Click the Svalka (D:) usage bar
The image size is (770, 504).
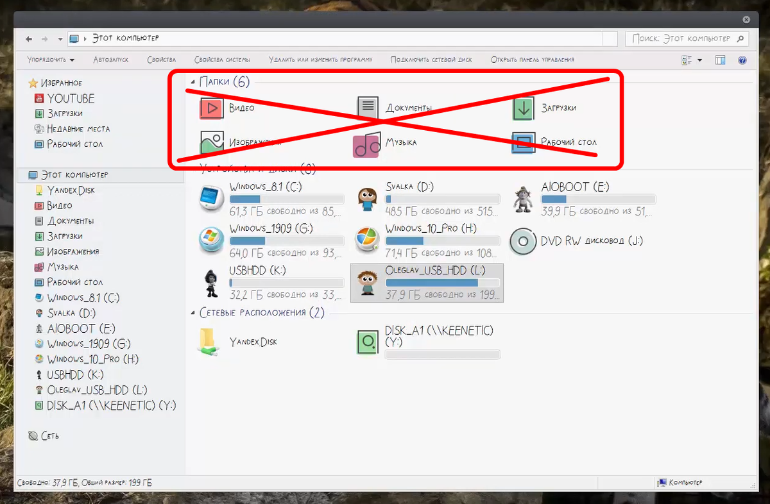tap(443, 199)
